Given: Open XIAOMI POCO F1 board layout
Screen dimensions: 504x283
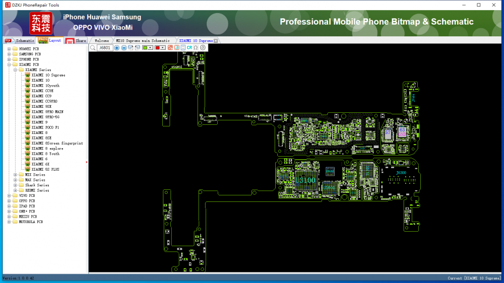Looking at the screenshot, I should point(45,127).
